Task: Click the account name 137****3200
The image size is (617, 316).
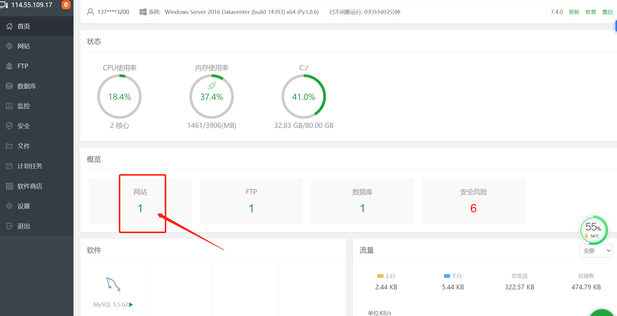Action: 114,12
